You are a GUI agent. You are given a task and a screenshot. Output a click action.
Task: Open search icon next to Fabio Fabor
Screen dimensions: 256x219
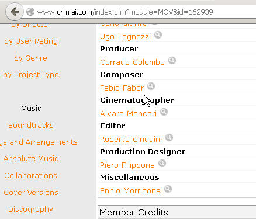pos(151,86)
